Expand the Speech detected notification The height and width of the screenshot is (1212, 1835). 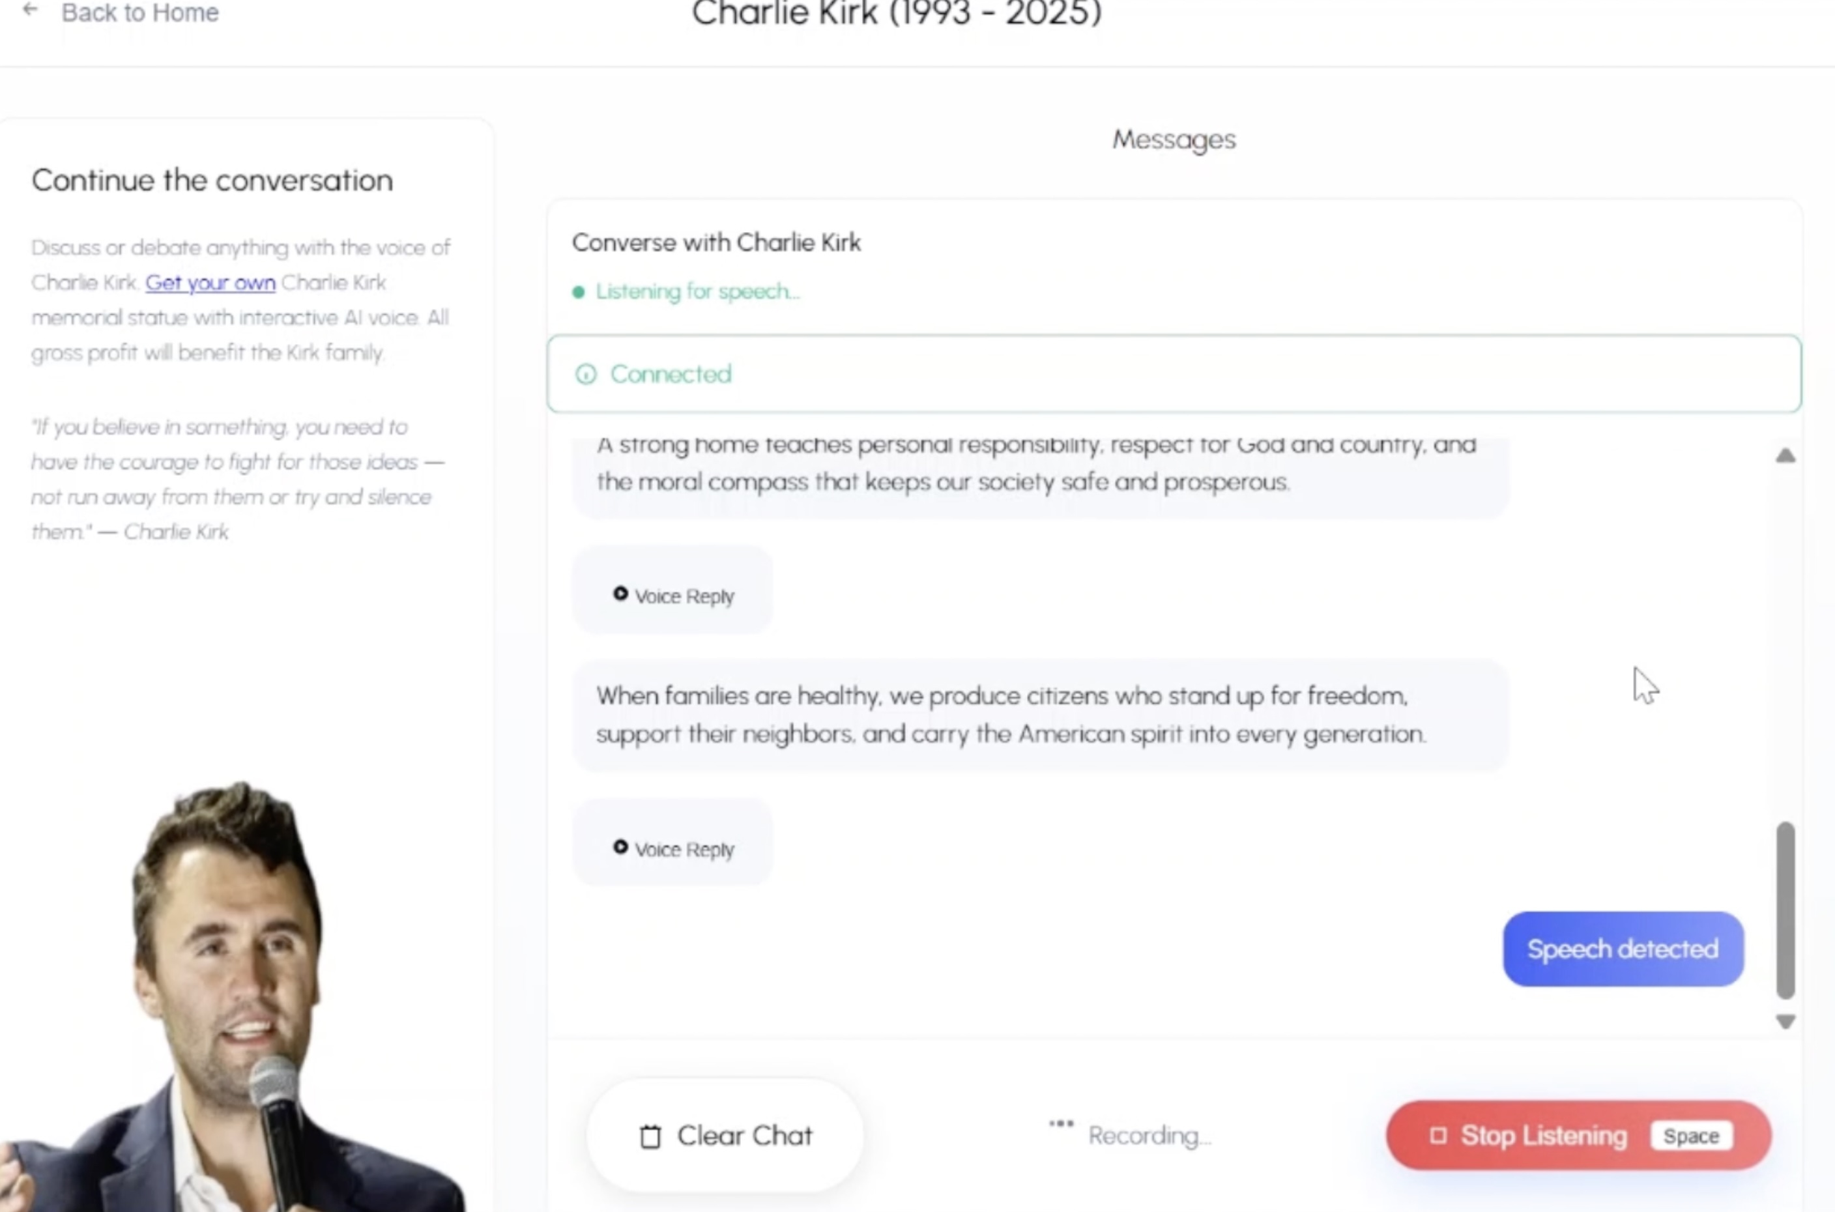pyautogui.click(x=1622, y=949)
